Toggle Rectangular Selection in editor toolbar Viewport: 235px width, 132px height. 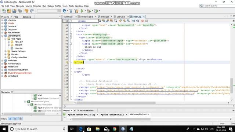tap(115, 21)
